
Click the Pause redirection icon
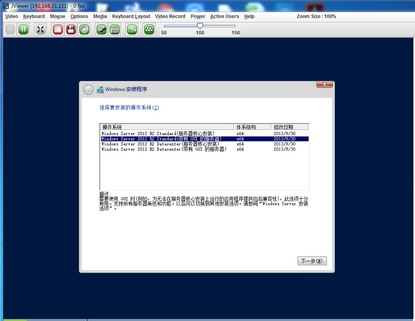point(23,29)
